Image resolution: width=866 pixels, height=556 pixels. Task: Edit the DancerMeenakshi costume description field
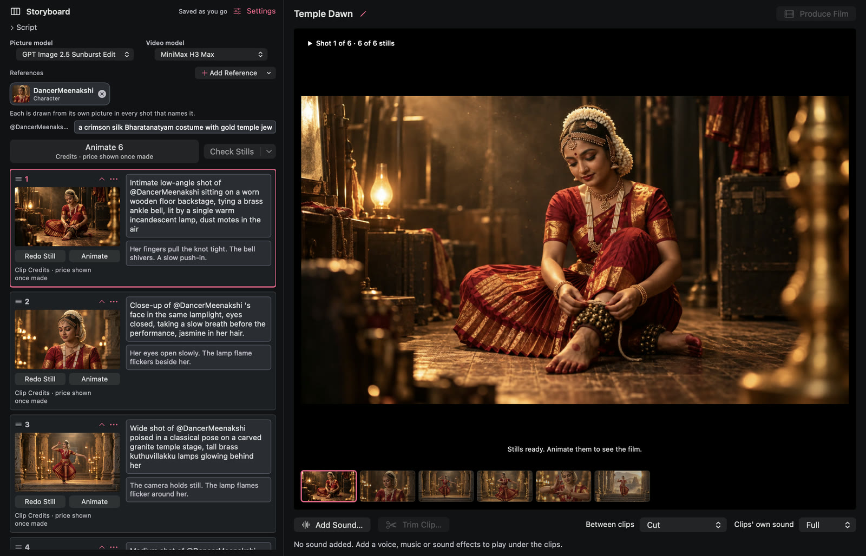coord(175,127)
